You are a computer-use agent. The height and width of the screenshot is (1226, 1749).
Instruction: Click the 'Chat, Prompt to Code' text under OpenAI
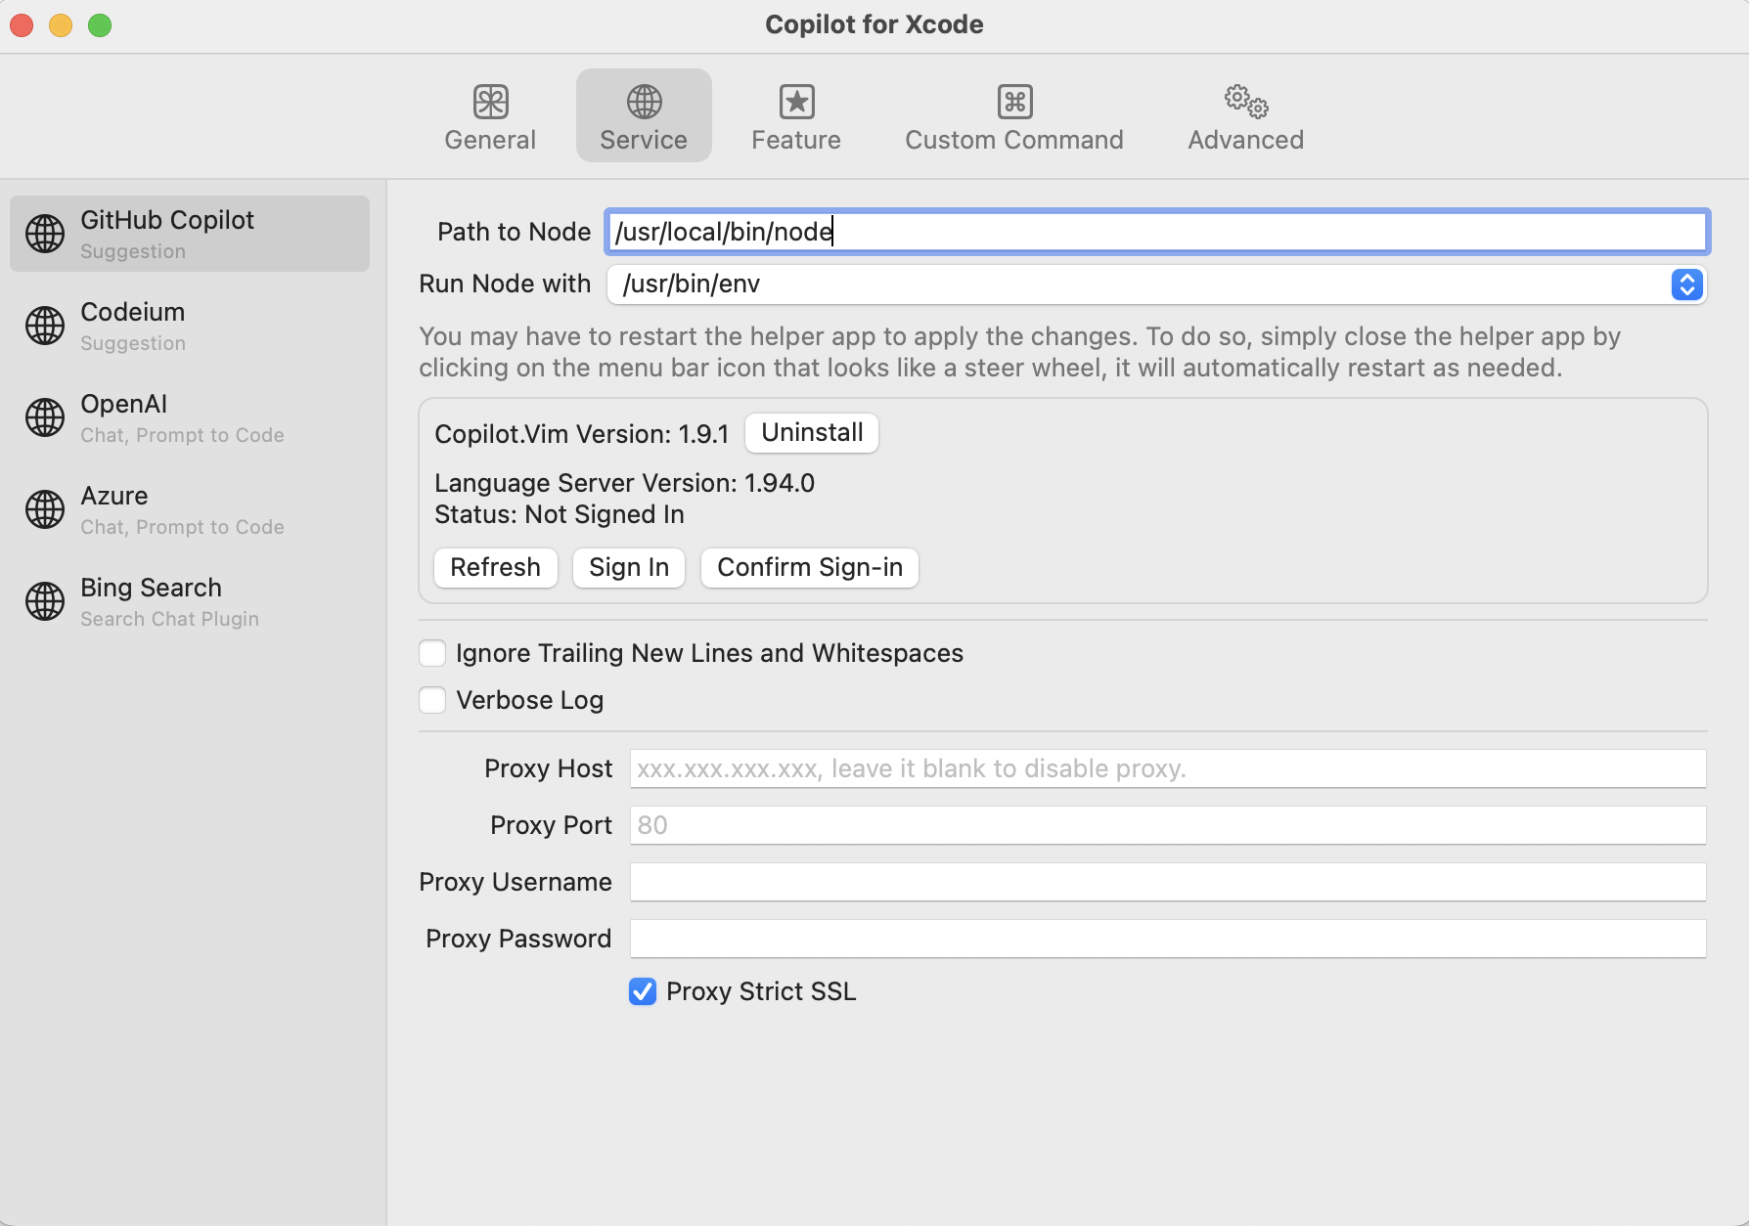tap(182, 435)
